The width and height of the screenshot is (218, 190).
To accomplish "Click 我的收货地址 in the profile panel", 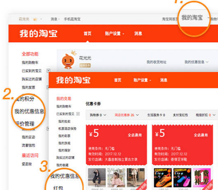I will [x=157, y=62].
